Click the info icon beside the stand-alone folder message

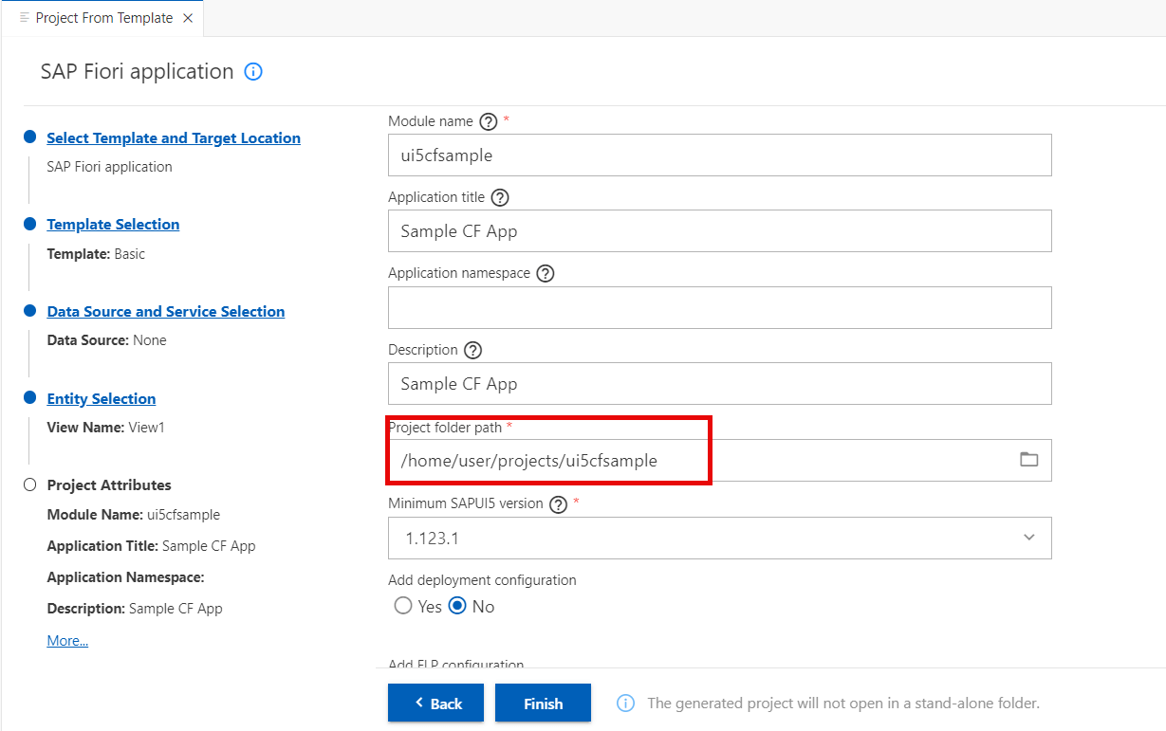(625, 703)
